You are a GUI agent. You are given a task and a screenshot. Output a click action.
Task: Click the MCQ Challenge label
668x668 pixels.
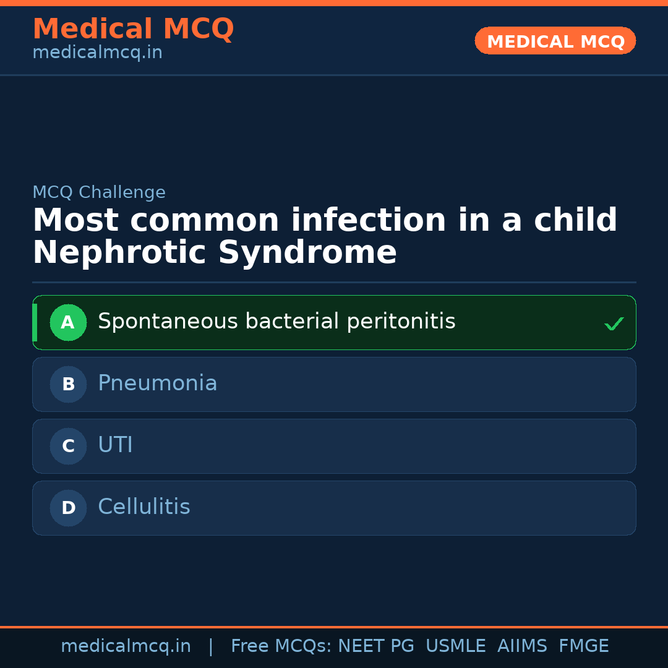[x=99, y=192]
